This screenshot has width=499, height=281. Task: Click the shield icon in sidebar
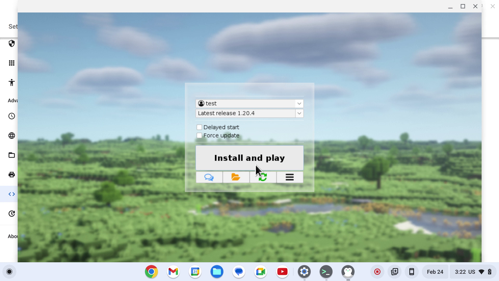pos(12,43)
